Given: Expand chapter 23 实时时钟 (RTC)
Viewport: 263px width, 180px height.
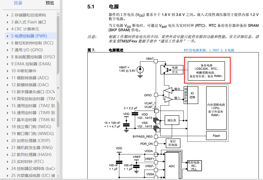Looking at the screenshot, I should pyautogui.click(x=8, y=162).
